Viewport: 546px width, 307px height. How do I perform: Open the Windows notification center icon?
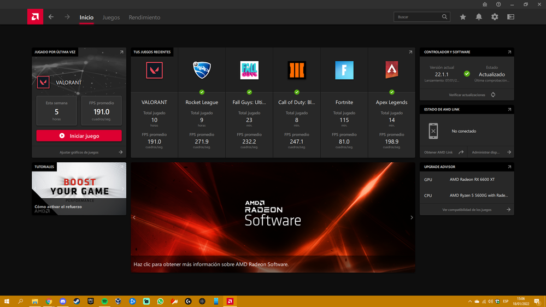click(537, 302)
